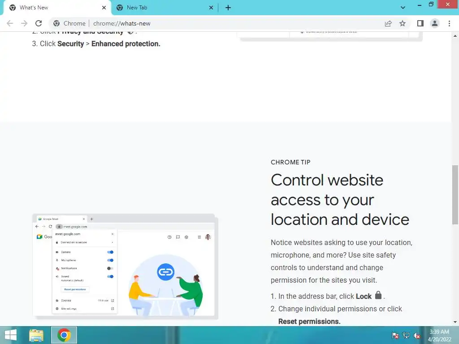This screenshot has height=344, width=459.
Task: Click the Reset permissions text in step two
Action: (x=309, y=322)
